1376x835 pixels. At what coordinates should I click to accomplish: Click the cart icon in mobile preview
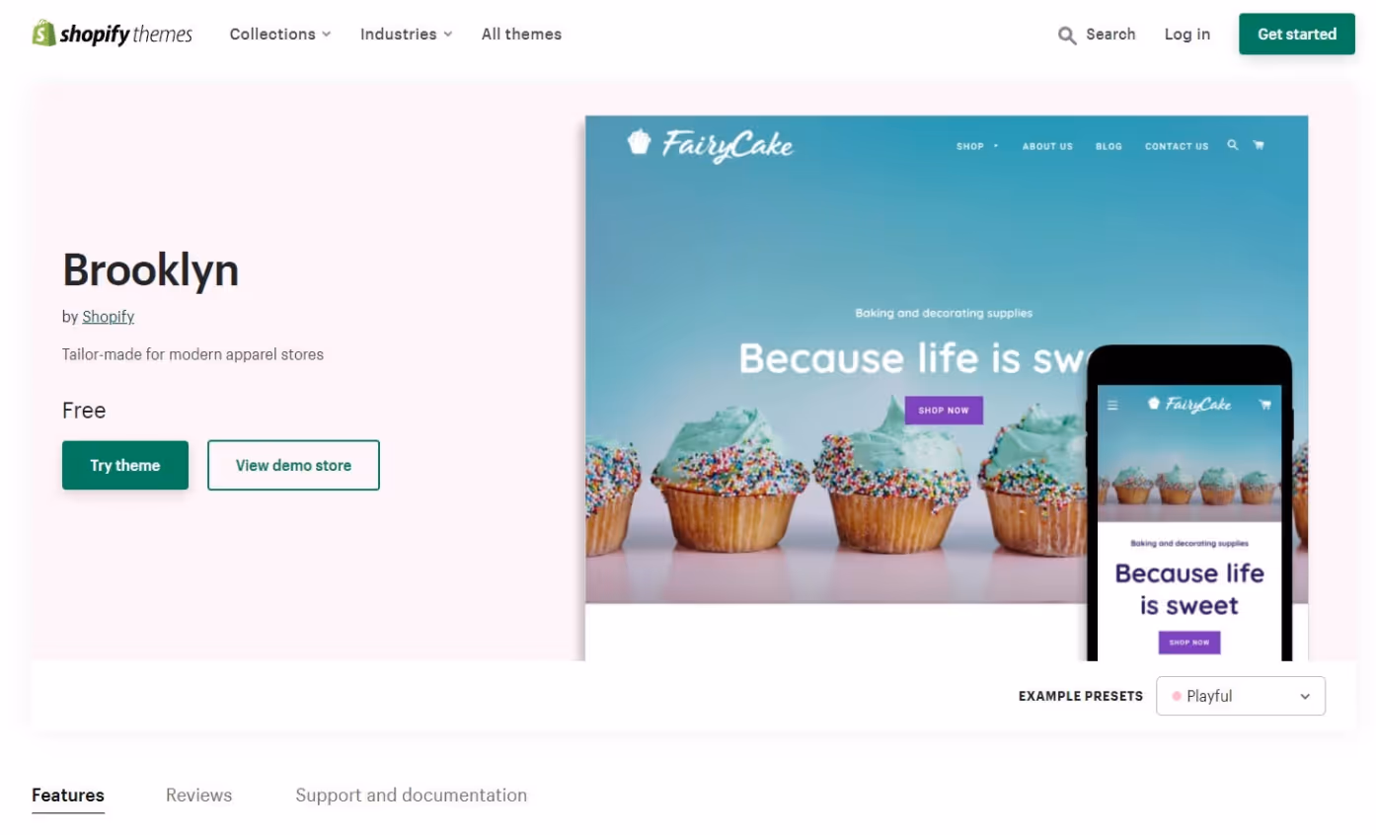[1264, 405]
